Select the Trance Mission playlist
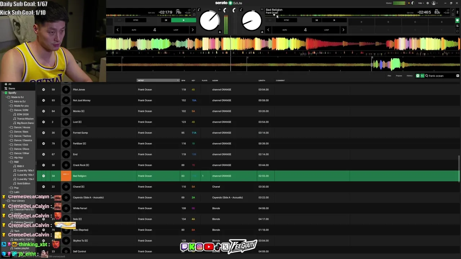The width and height of the screenshot is (461, 259). tap(25, 119)
